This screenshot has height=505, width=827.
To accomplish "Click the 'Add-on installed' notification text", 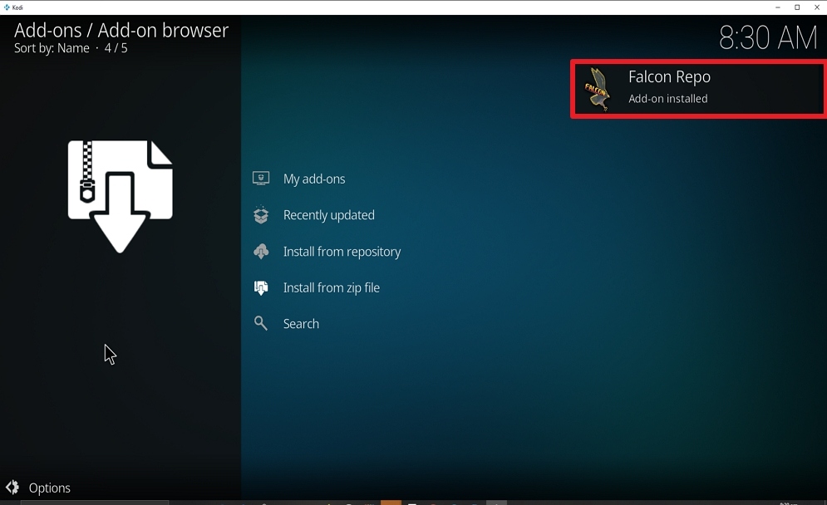I will [x=667, y=99].
